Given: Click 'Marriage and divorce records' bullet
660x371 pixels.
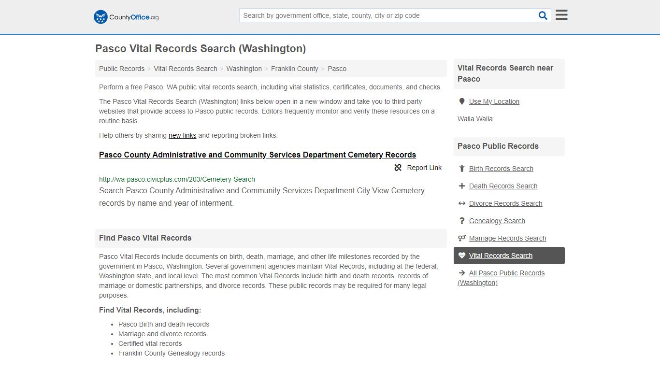Looking at the screenshot, I should pyautogui.click(x=162, y=334).
